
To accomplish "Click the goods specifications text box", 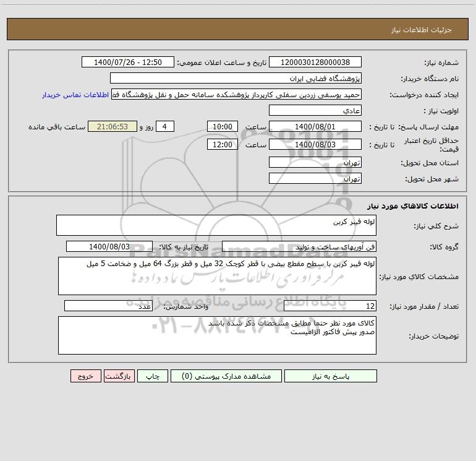I will click(x=217, y=276).
